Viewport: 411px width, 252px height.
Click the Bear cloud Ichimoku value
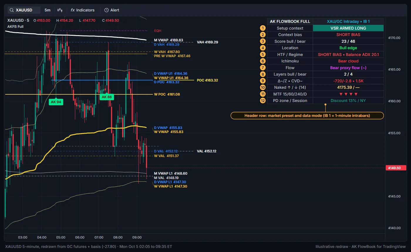click(348, 61)
